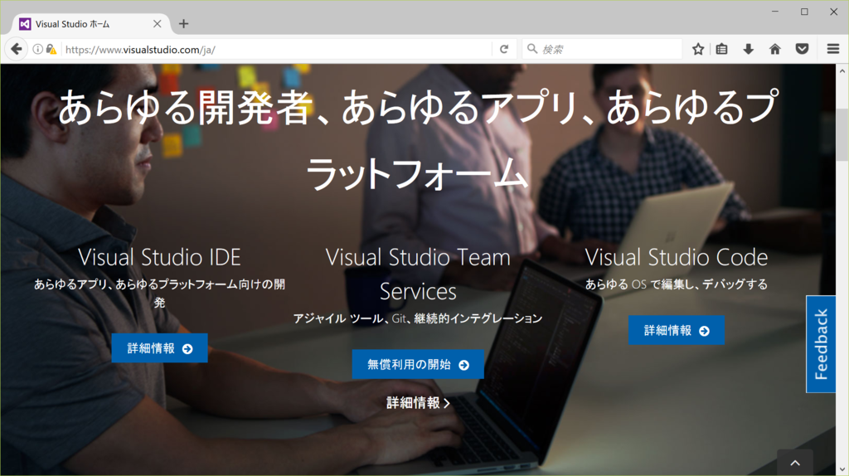
Task: Open 詳細情報 link under Team Services
Action: 418,403
